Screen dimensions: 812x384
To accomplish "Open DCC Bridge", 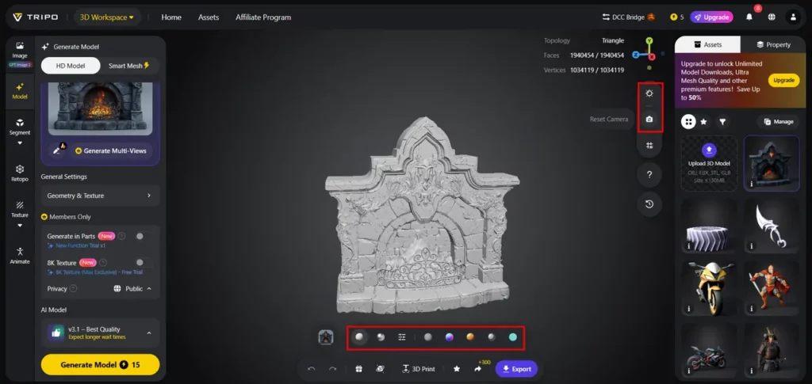I will pyautogui.click(x=629, y=17).
